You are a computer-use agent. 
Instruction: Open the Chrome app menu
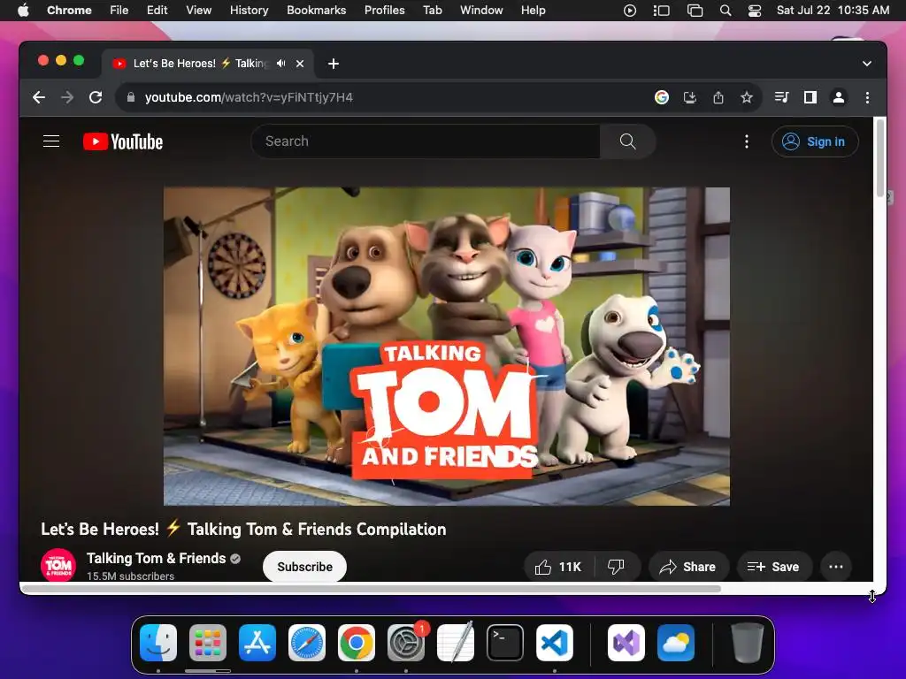tap(69, 11)
